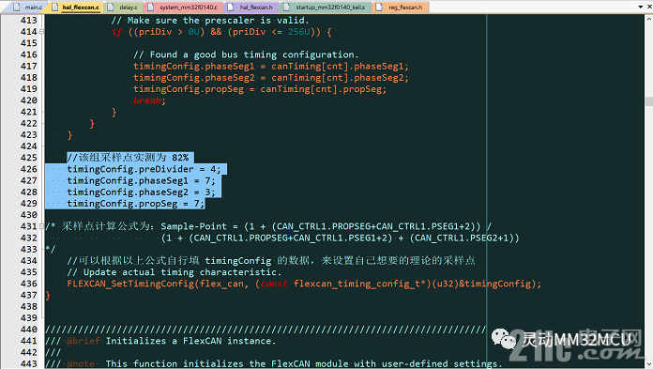653x369 pixels.
Task: Click the 'break;' statement
Action: click(149, 100)
